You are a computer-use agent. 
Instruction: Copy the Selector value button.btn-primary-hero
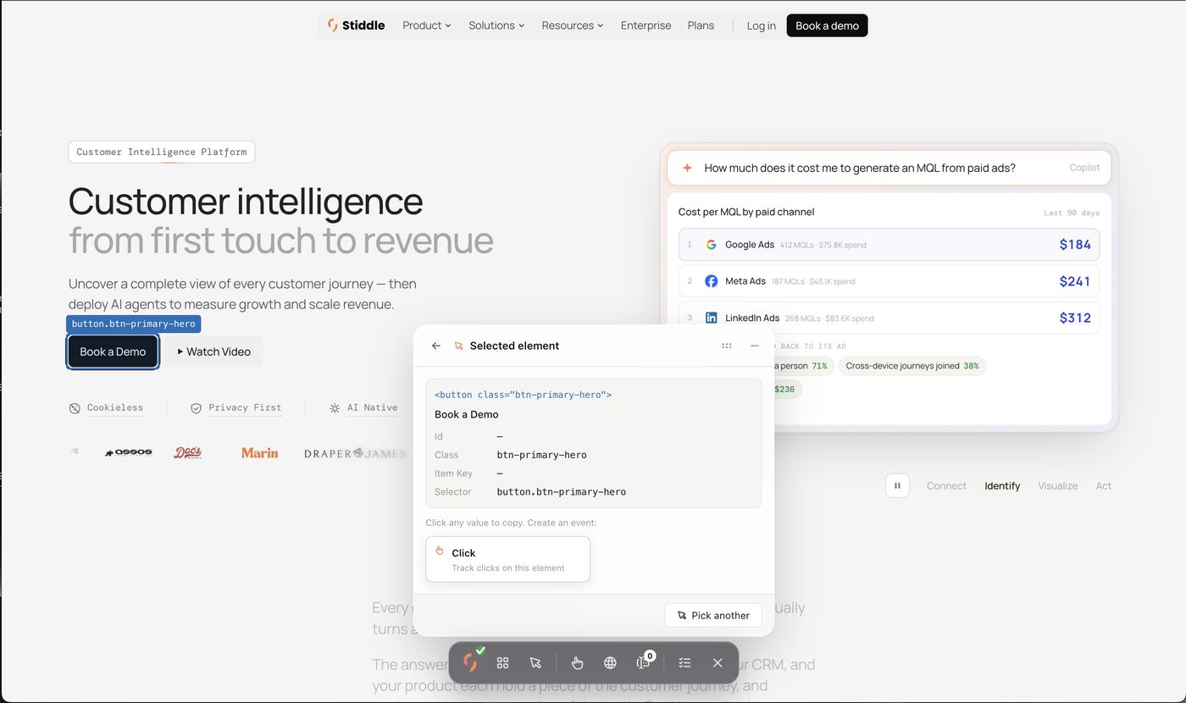[x=562, y=491]
